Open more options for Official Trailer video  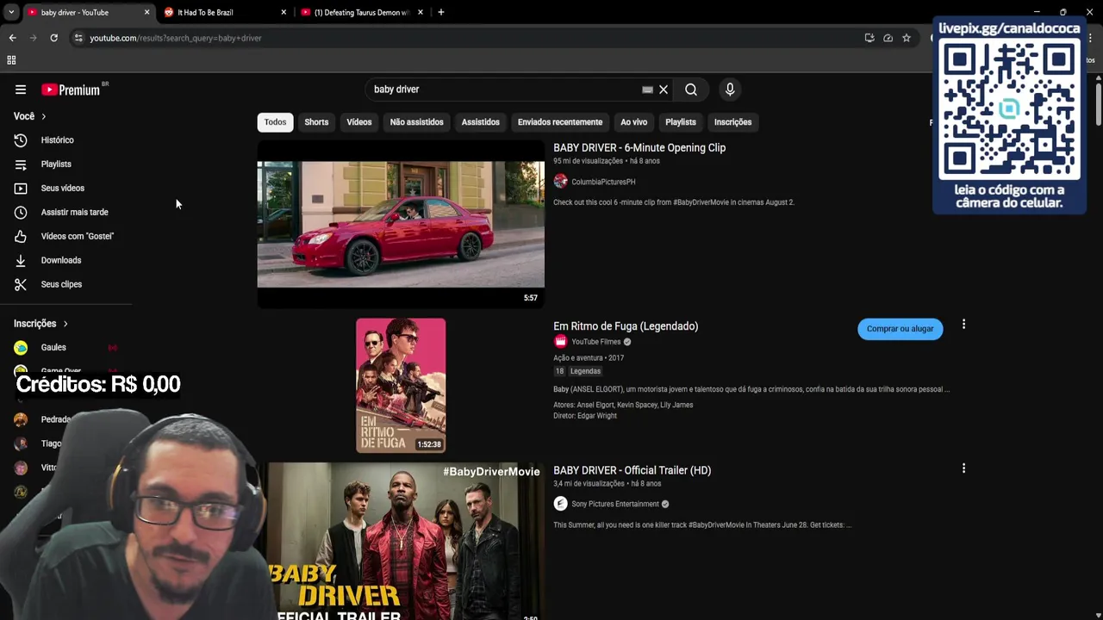tap(963, 468)
